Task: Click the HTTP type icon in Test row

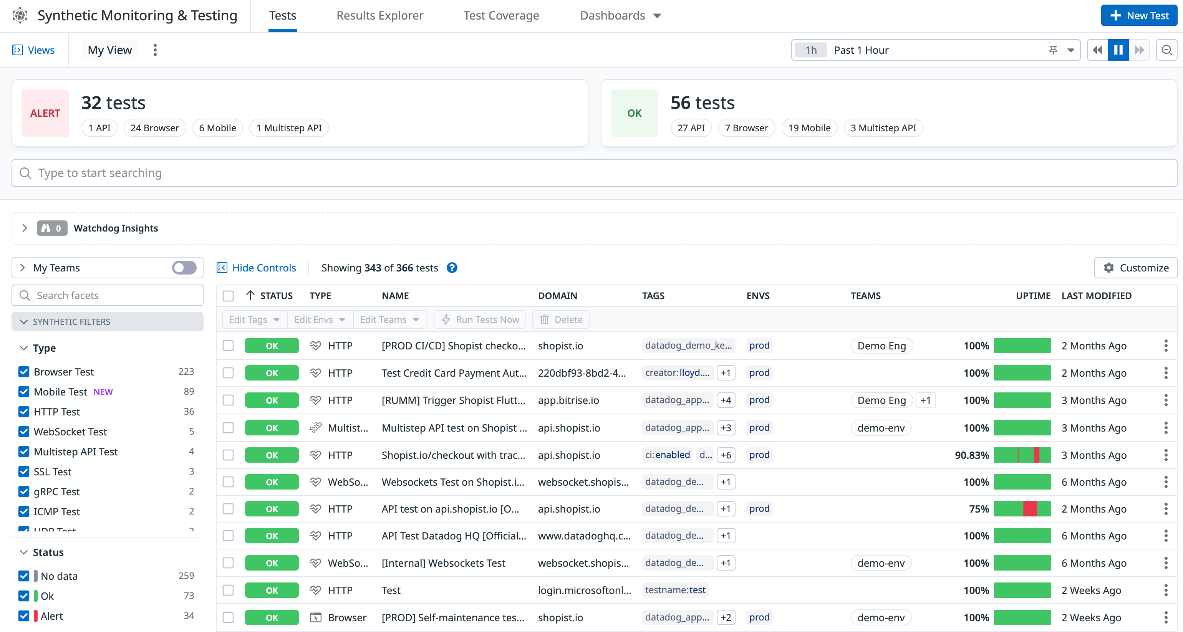Action: tap(315, 590)
